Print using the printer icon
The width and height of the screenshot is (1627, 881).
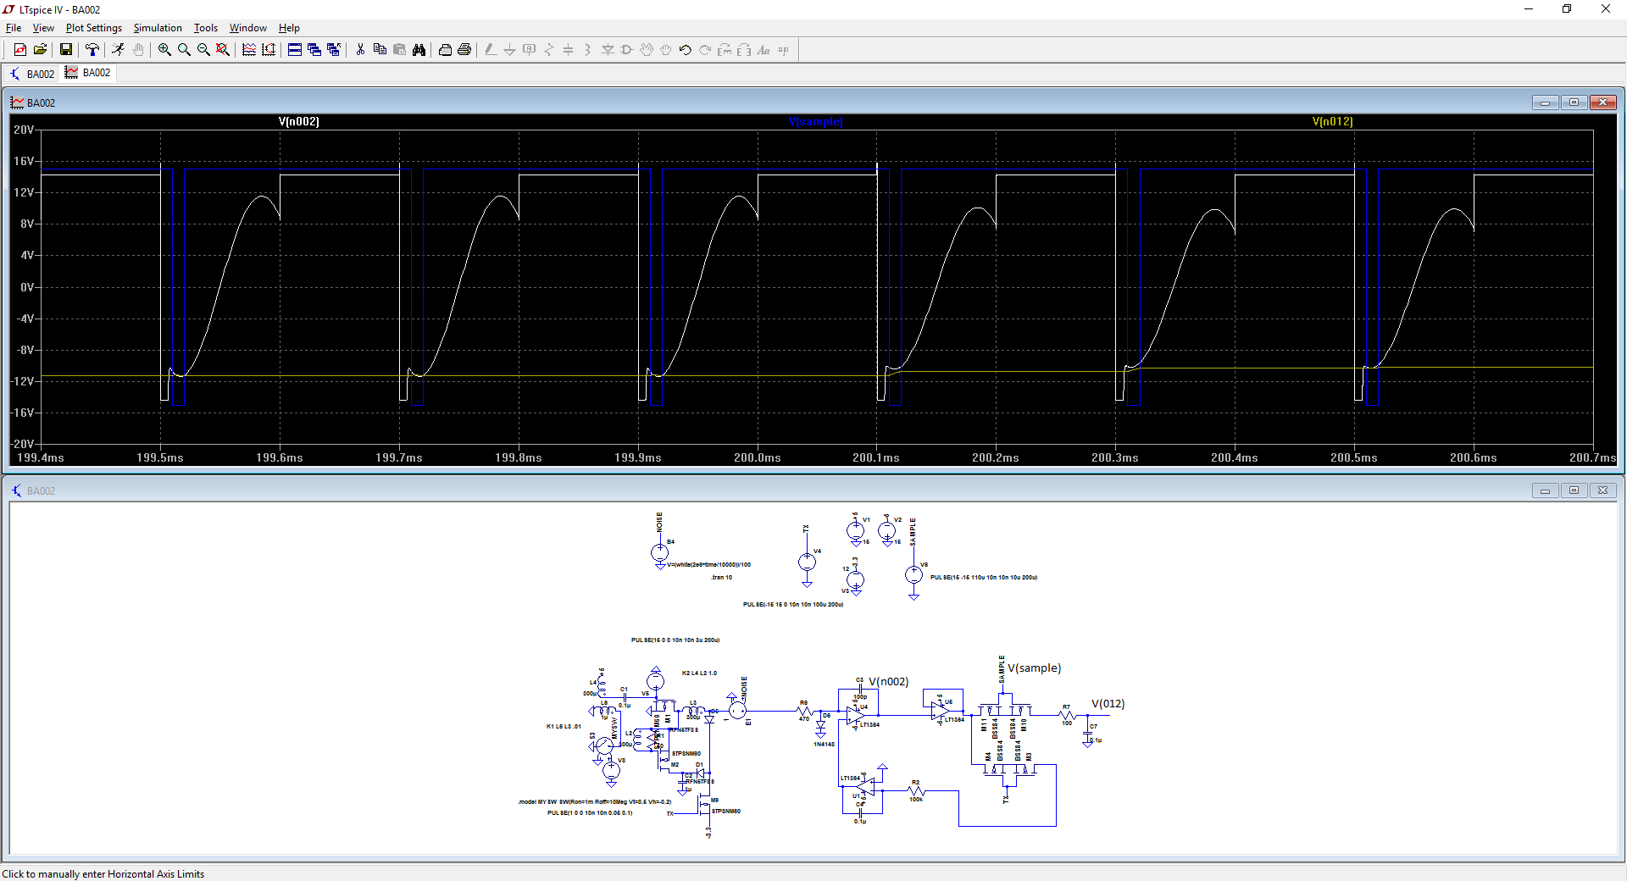coord(445,50)
